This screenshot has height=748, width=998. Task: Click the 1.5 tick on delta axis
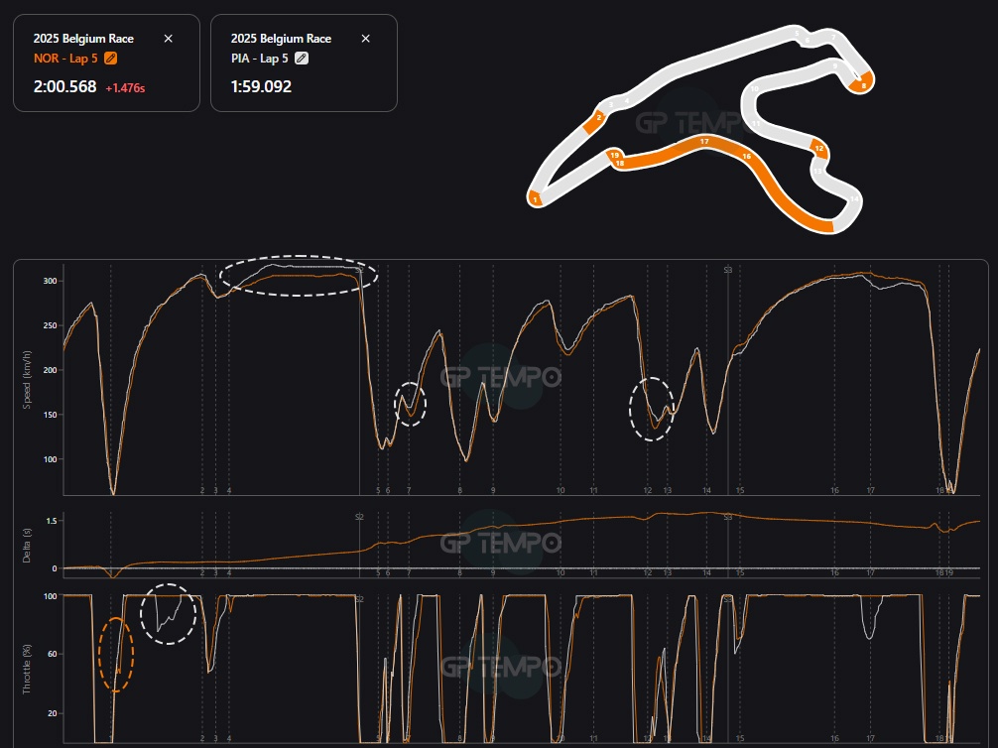52,521
